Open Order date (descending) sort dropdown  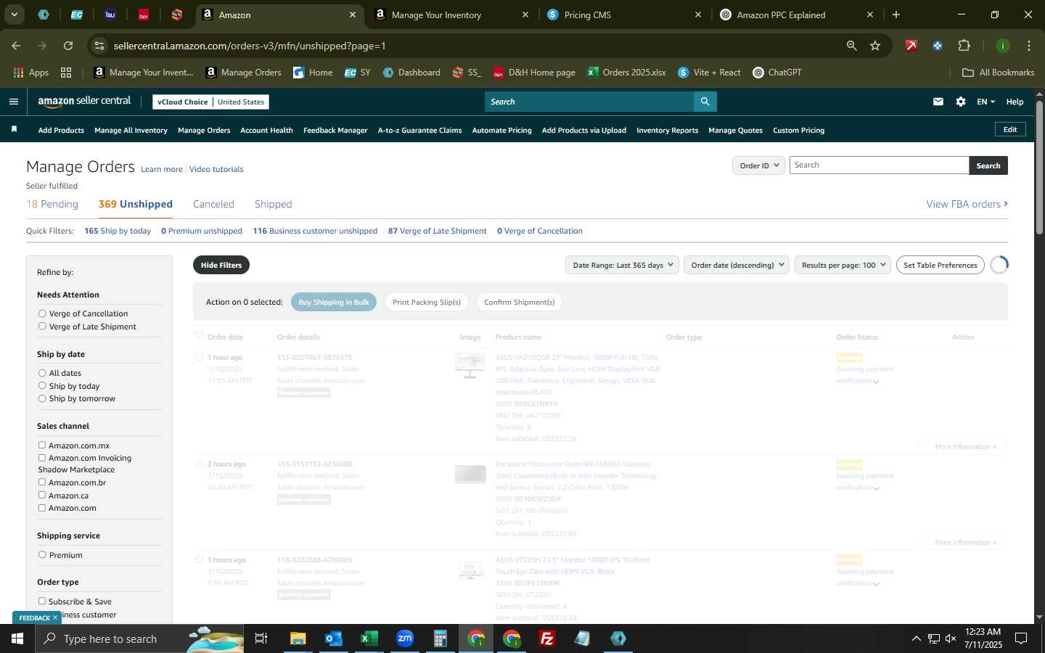coord(737,265)
